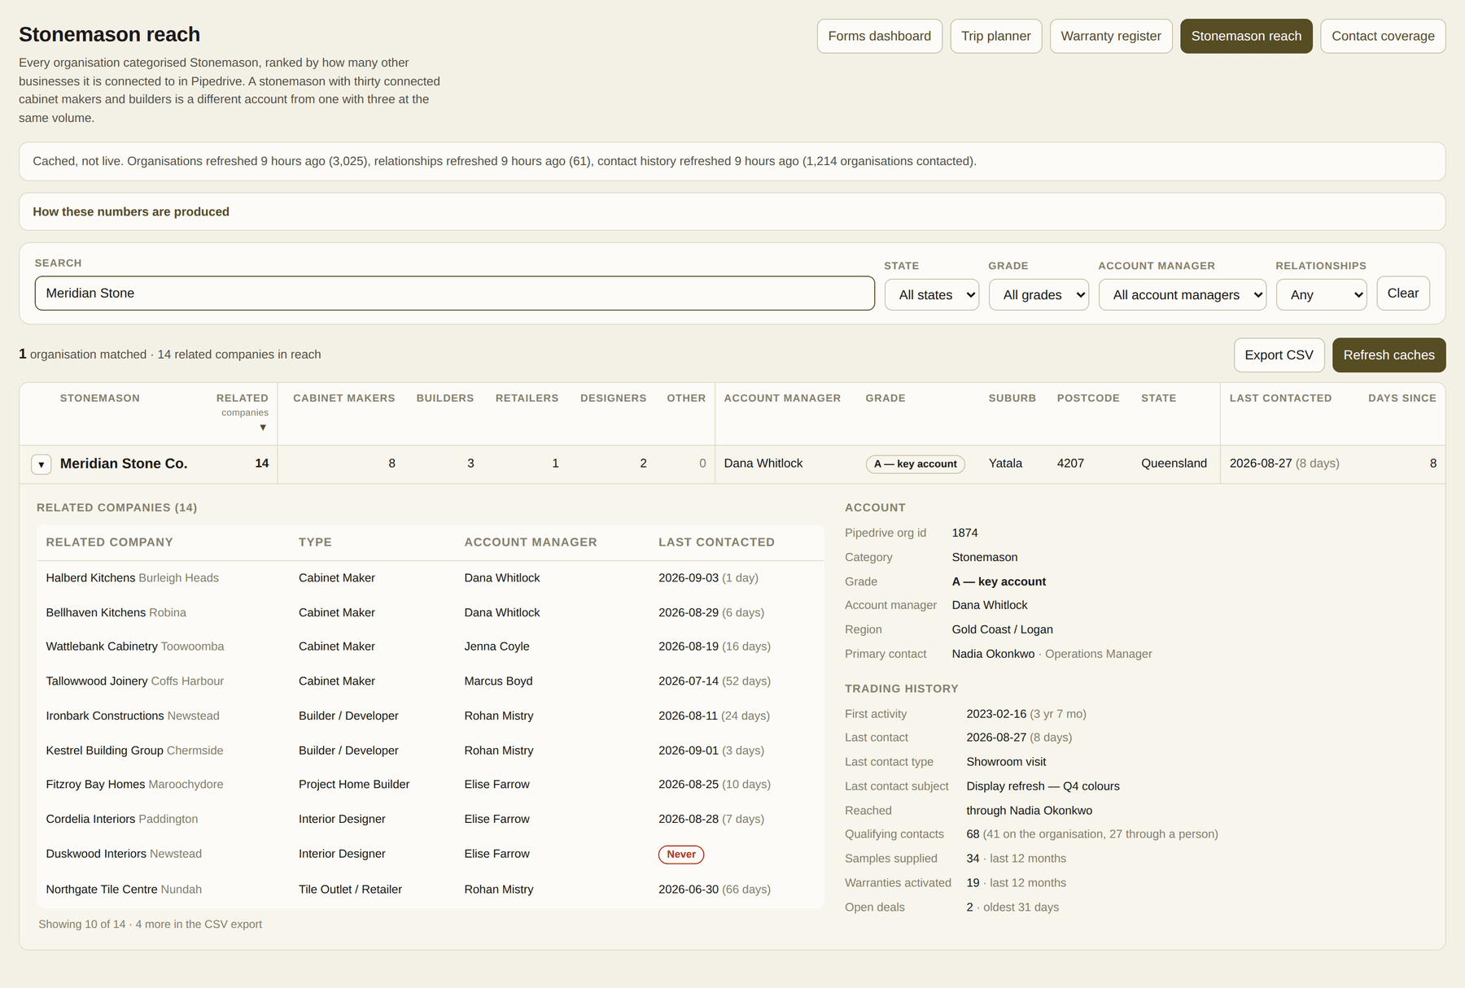Click Pipedrive org id value 1874

(964, 533)
